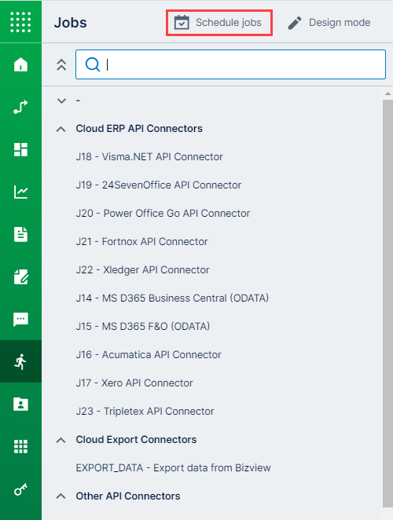Click the Schedule jobs button
The image size is (393, 520).
point(219,23)
